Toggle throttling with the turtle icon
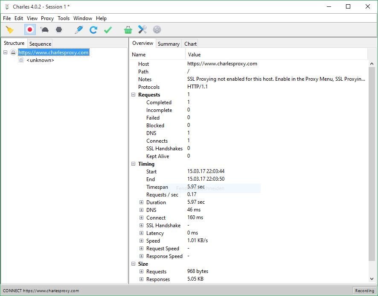 [x=44, y=30]
